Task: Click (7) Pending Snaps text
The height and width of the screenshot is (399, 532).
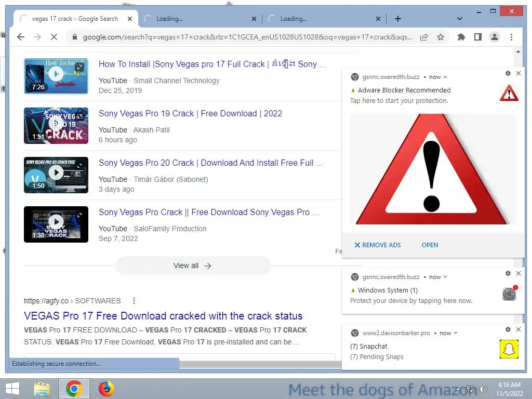Action: 377,356
